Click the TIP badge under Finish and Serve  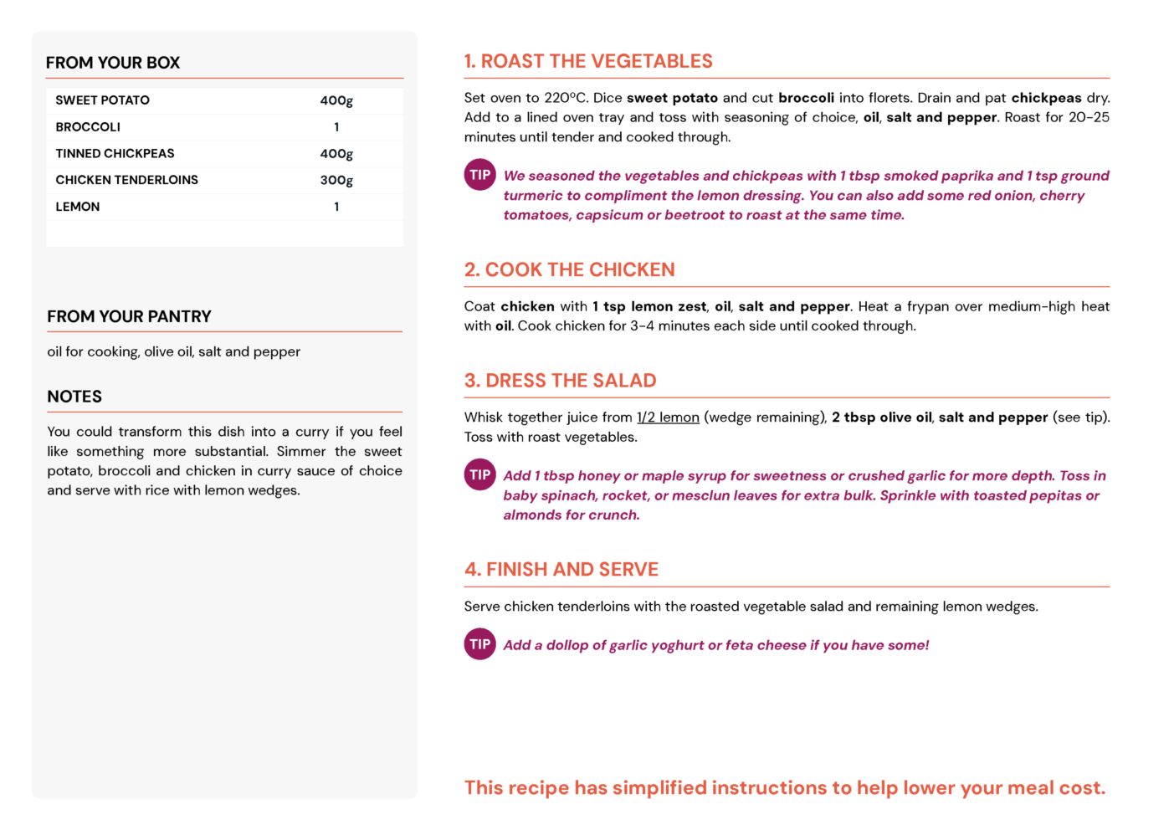[479, 644]
